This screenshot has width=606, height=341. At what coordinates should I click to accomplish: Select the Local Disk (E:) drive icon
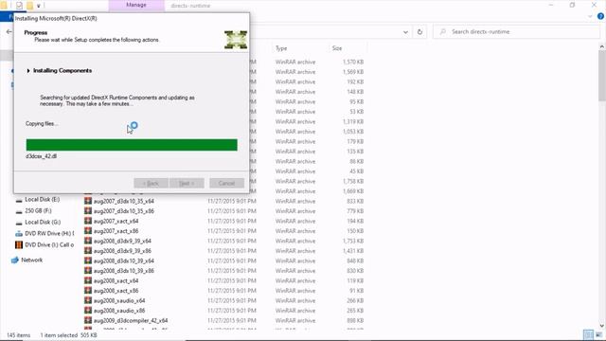click(x=19, y=200)
